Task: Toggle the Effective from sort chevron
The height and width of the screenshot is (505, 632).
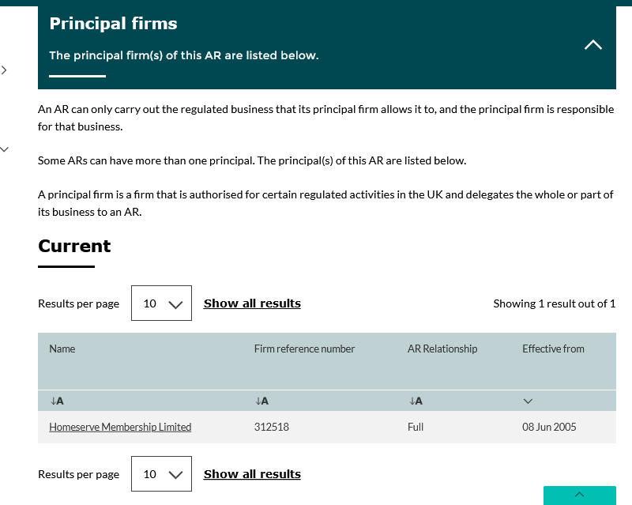Action: (x=529, y=401)
